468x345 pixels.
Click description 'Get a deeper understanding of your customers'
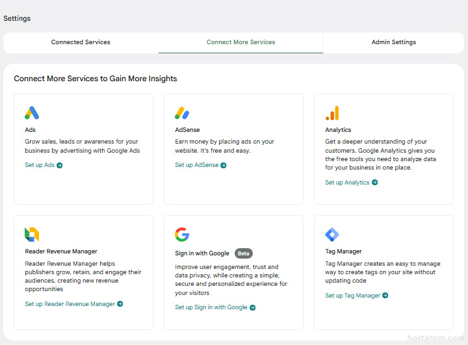380,155
